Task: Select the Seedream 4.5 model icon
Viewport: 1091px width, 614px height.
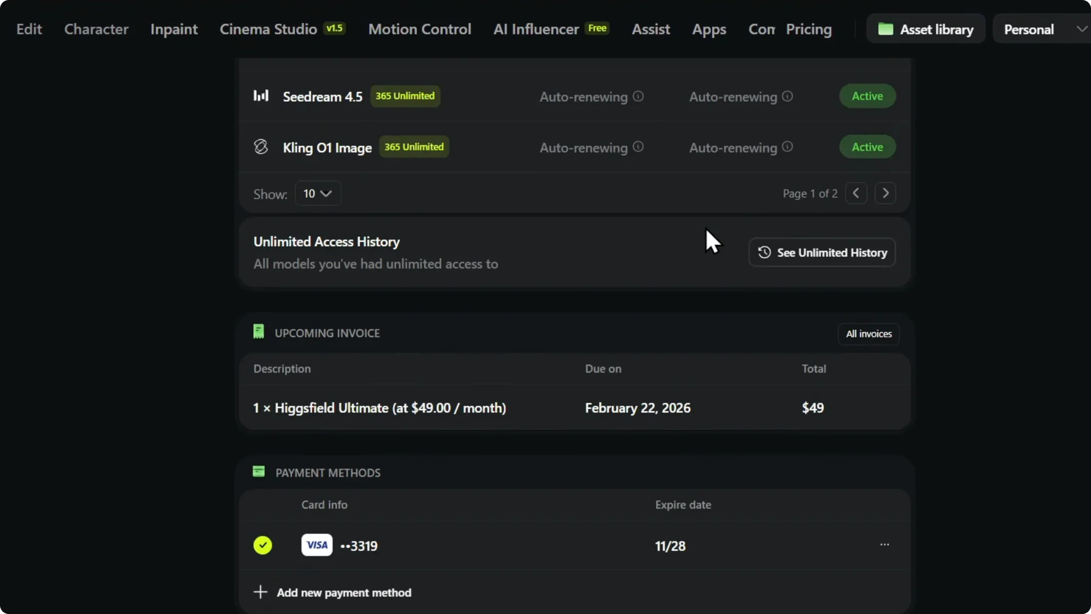Action: tap(261, 96)
